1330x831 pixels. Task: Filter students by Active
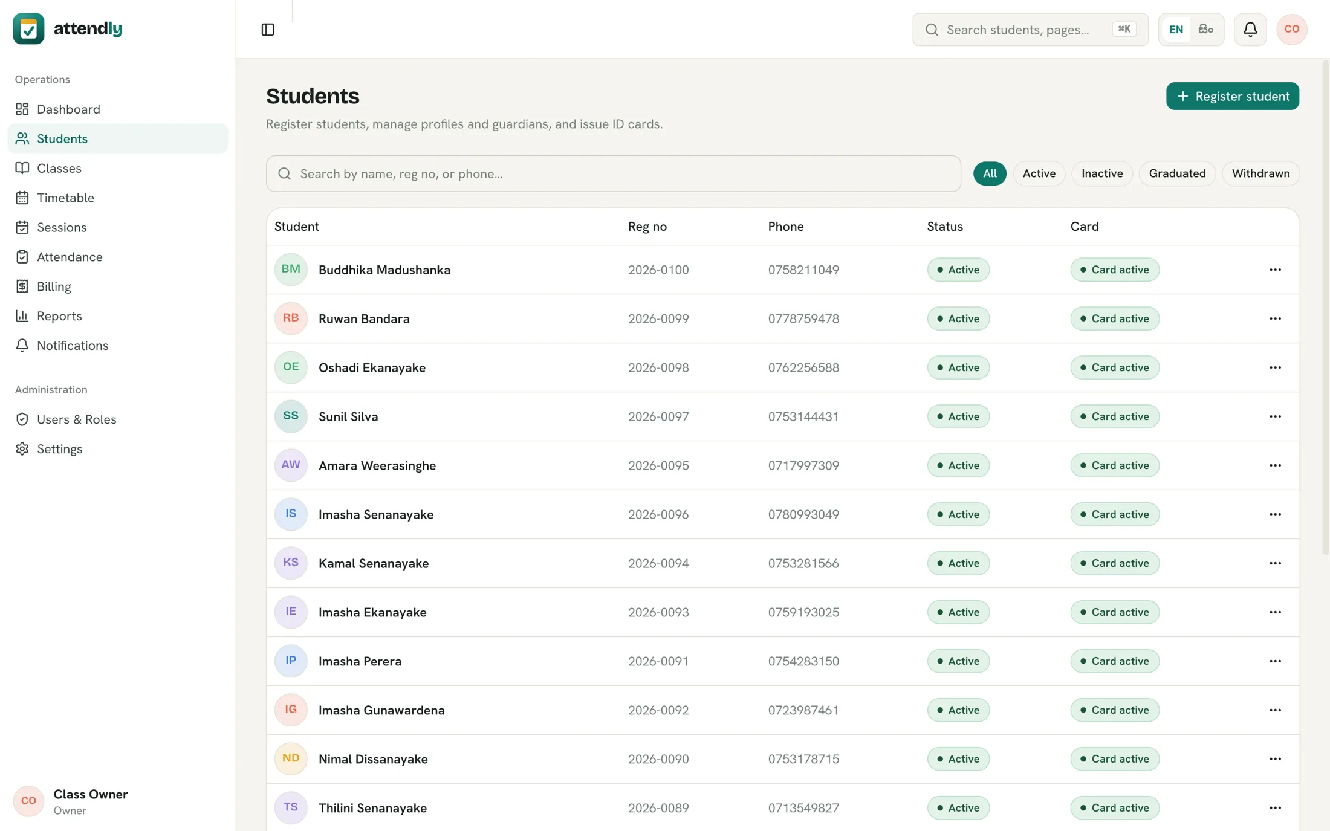coord(1039,173)
